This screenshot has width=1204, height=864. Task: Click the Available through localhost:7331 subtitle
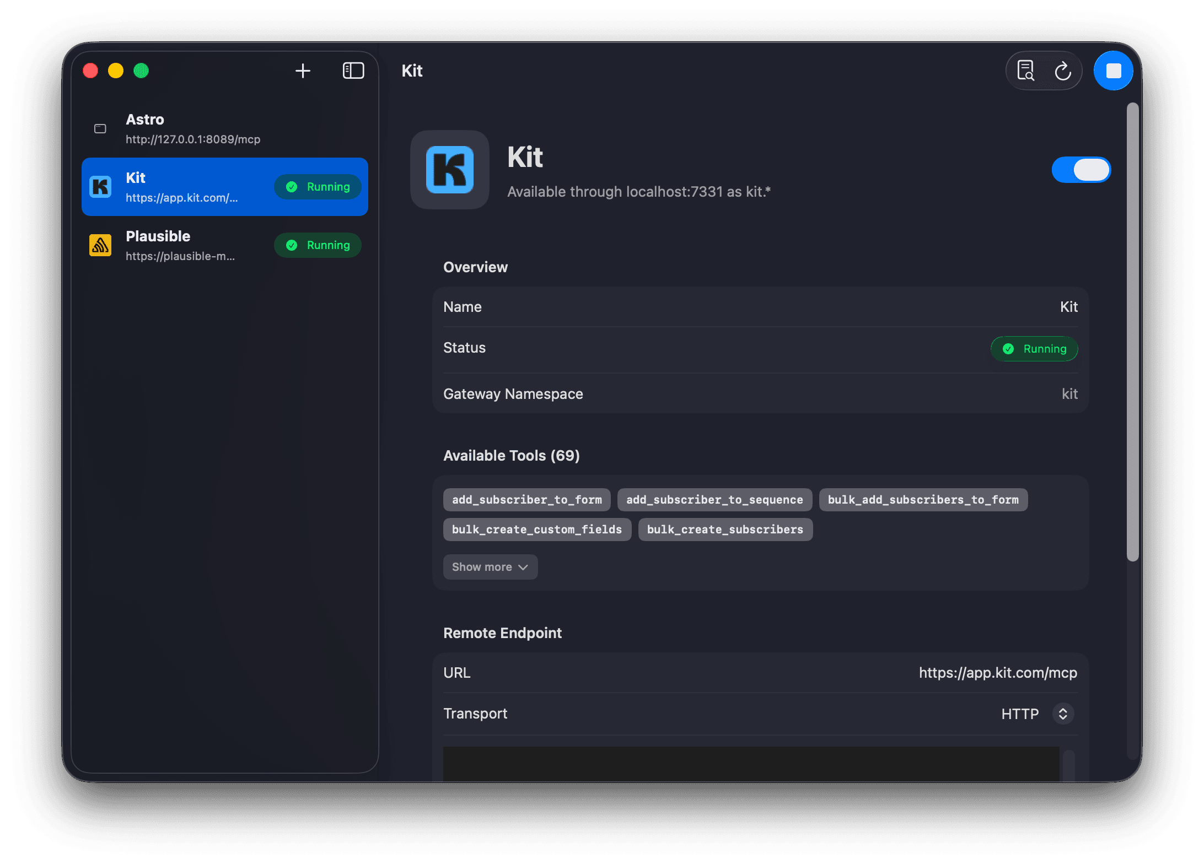coord(639,192)
